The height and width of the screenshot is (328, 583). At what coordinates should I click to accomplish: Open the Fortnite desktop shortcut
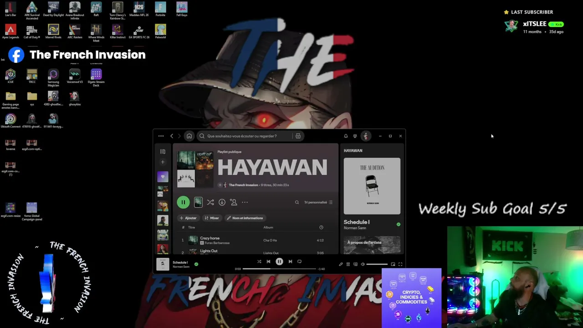[160, 10]
